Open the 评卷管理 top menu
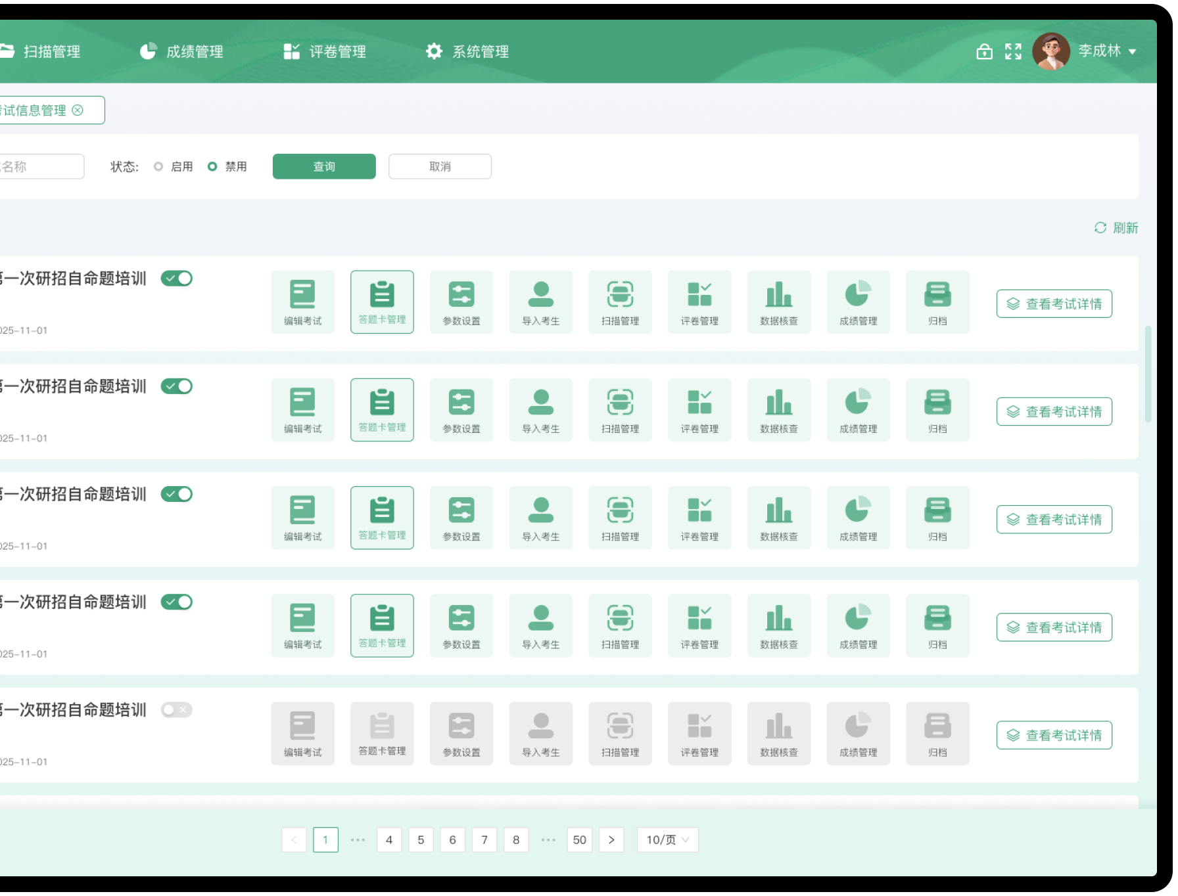This screenshot has height=896, width=1178. click(325, 51)
